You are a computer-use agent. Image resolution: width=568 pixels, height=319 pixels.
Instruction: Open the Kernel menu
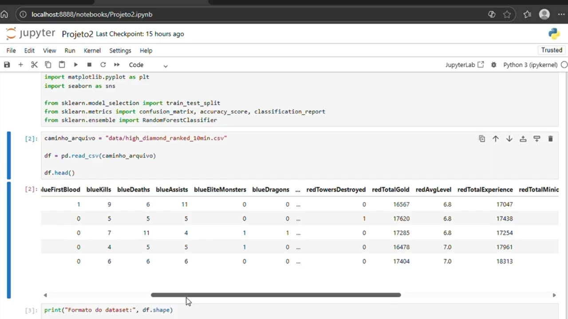[92, 51]
